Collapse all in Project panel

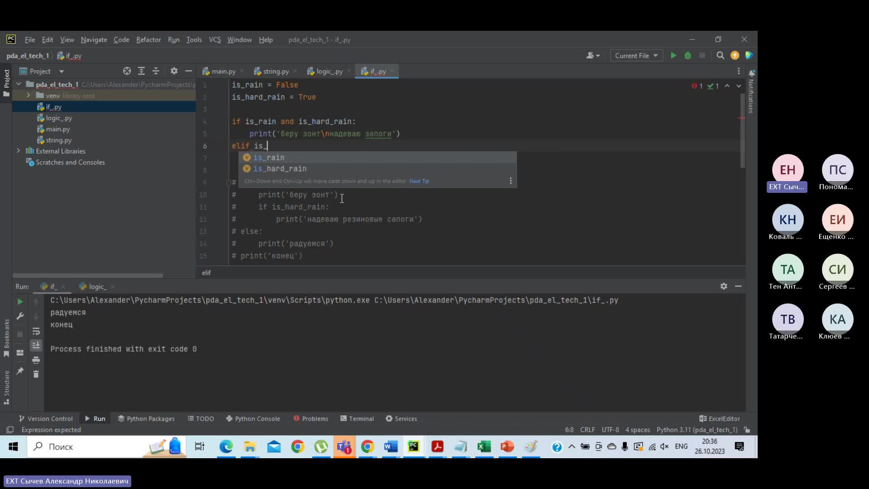tap(156, 71)
